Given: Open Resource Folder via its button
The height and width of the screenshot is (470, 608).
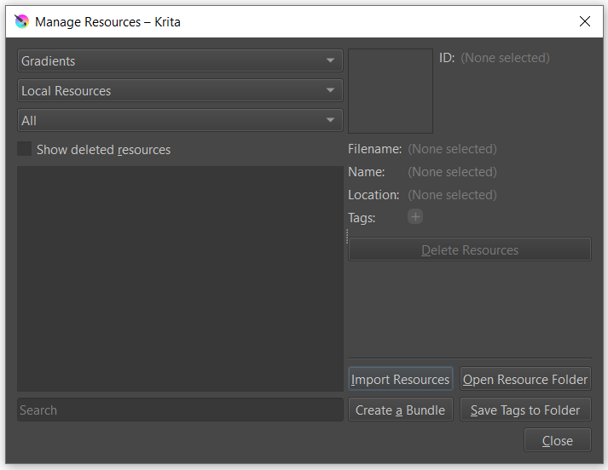Looking at the screenshot, I should pyautogui.click(x=525, y=380).
